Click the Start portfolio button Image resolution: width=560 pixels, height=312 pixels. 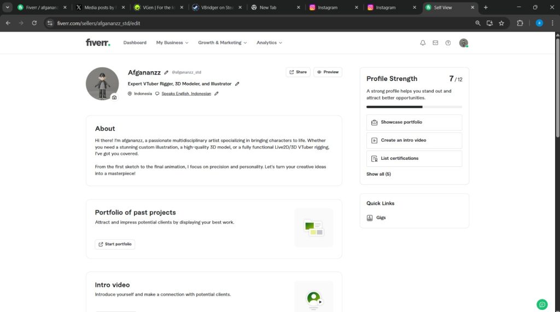[x=115, y=244]
